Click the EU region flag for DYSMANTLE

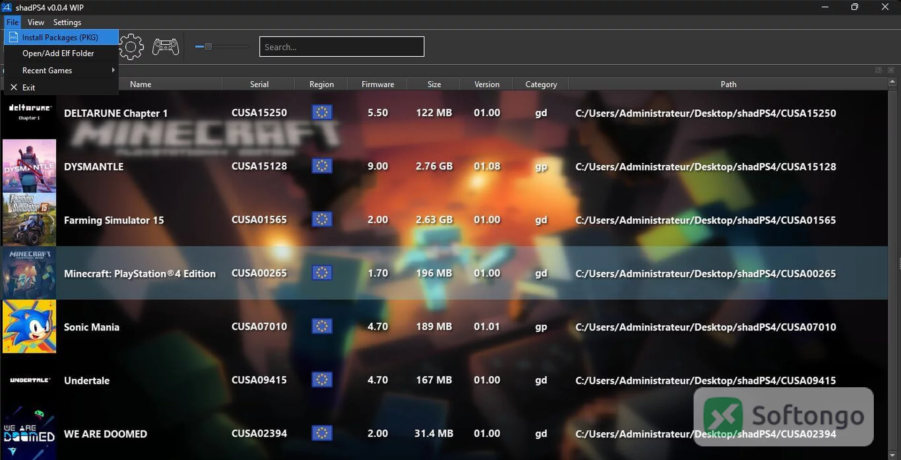322,166
